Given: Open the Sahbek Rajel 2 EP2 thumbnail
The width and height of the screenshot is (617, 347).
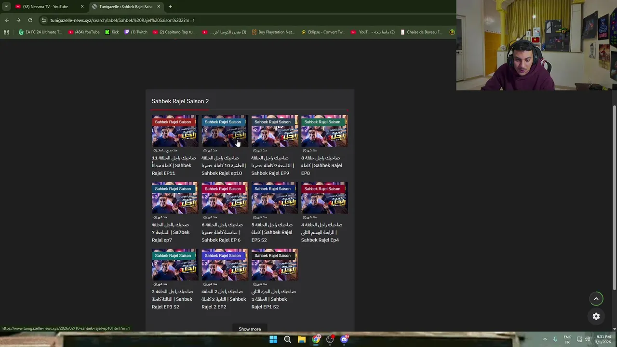Looking at the screenshot, I should pyautogui.click(x=225, y=265).
